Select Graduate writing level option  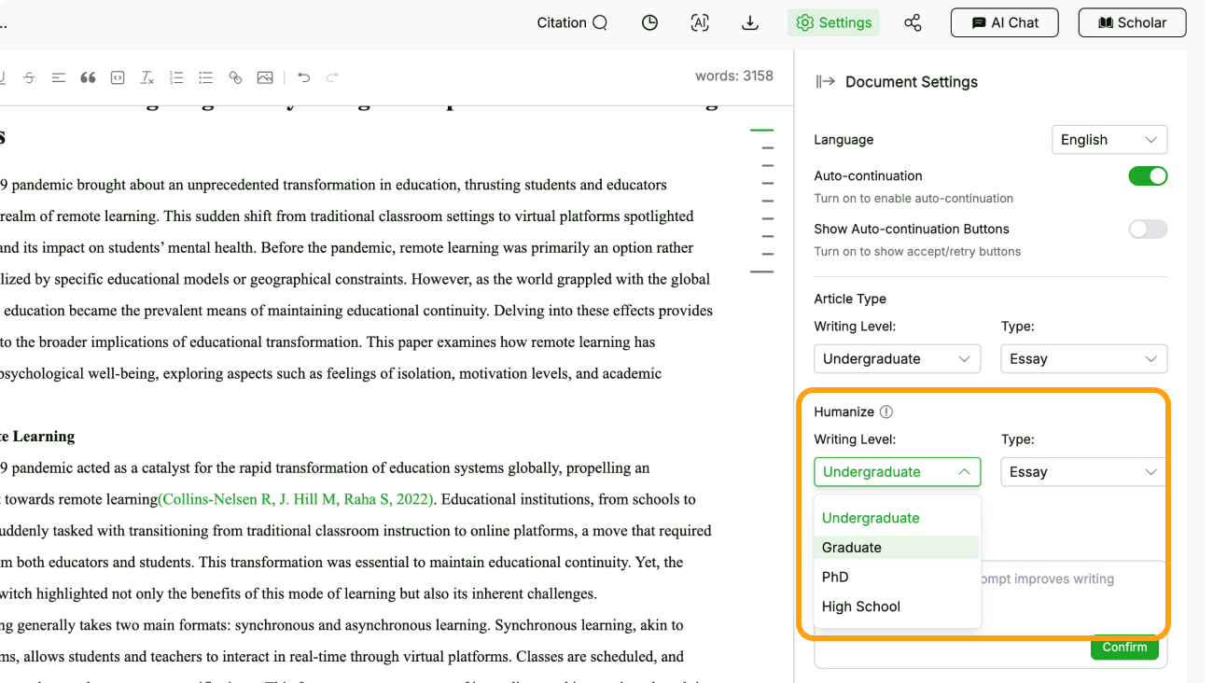point(897,548)
